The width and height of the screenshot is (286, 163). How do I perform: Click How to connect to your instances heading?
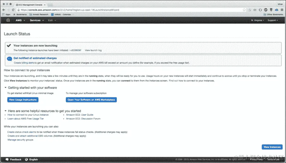pos(27,70)
